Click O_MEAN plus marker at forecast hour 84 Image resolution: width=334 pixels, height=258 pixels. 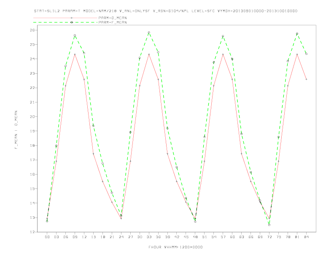click(306, 79)
